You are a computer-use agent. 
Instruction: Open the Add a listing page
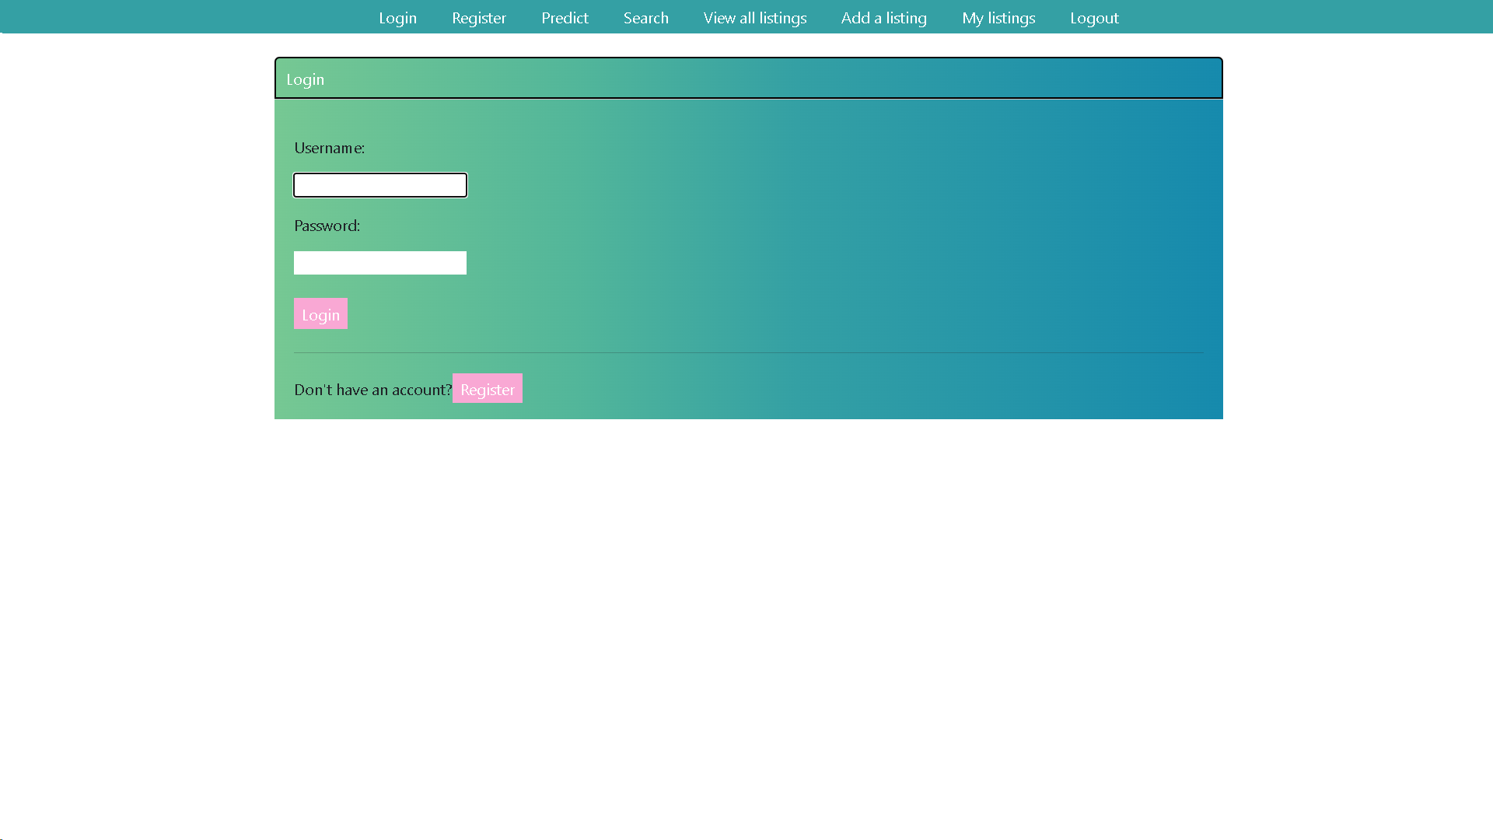[x=883, y=18]
